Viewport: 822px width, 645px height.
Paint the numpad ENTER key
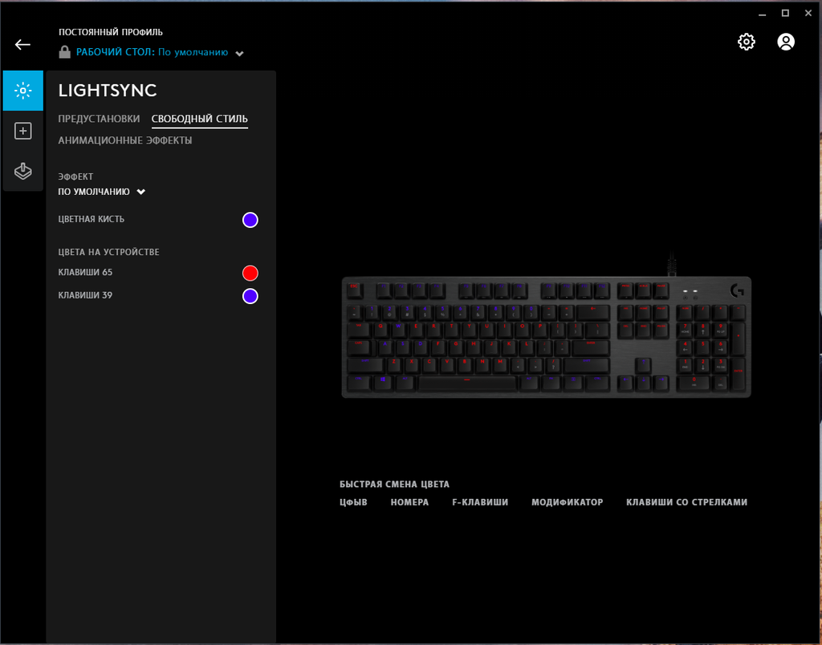click(x=738, y=375)
